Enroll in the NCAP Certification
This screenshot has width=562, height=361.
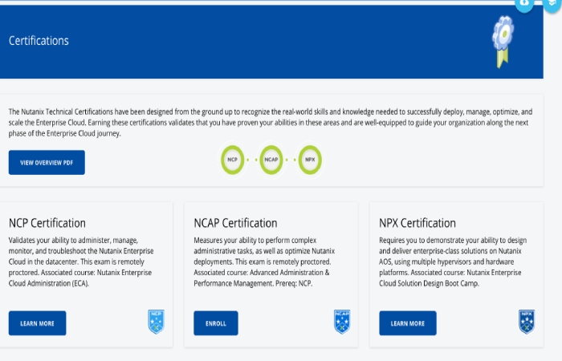(x=216, y=323)
